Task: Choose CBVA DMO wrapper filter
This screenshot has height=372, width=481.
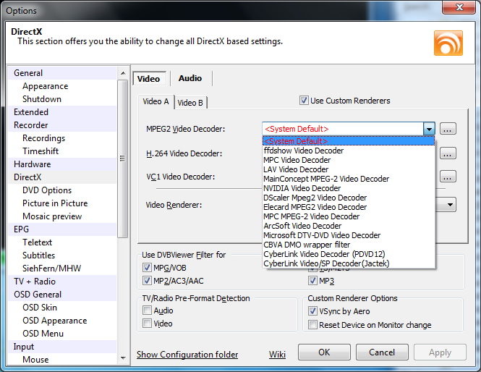Action: [349, 245]
